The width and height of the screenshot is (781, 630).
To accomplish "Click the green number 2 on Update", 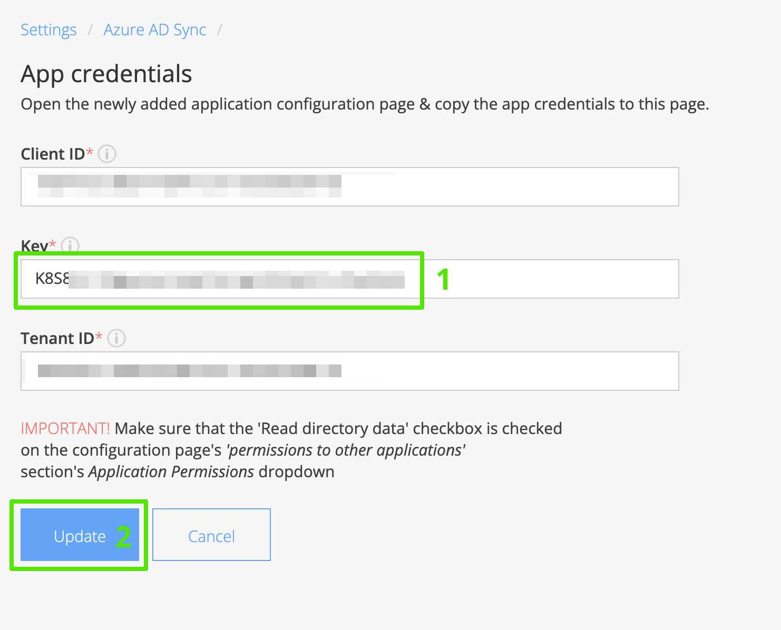I will click(124, 537).
